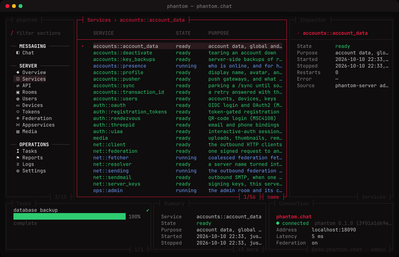Image resolution: width=399 pixels, height=257 pixels.
Task: Click the Logs lines icon
Action: [x=18, y=164]
